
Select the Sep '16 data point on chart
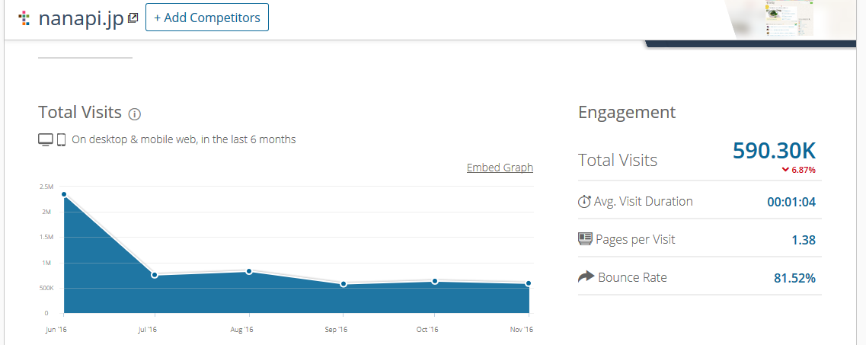coord(344,284)
